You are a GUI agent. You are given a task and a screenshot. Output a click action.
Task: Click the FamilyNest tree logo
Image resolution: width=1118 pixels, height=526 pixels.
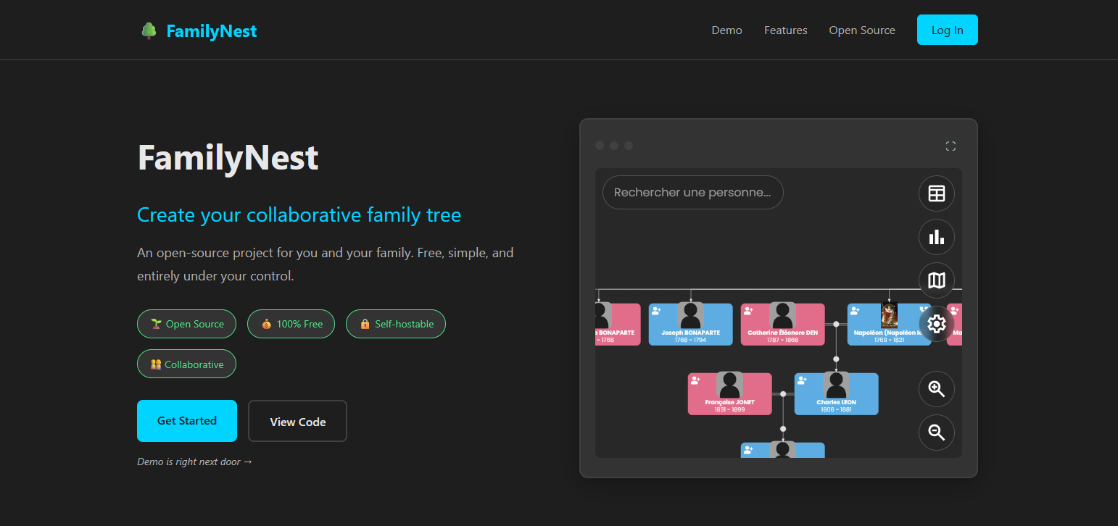pos(149,30)
